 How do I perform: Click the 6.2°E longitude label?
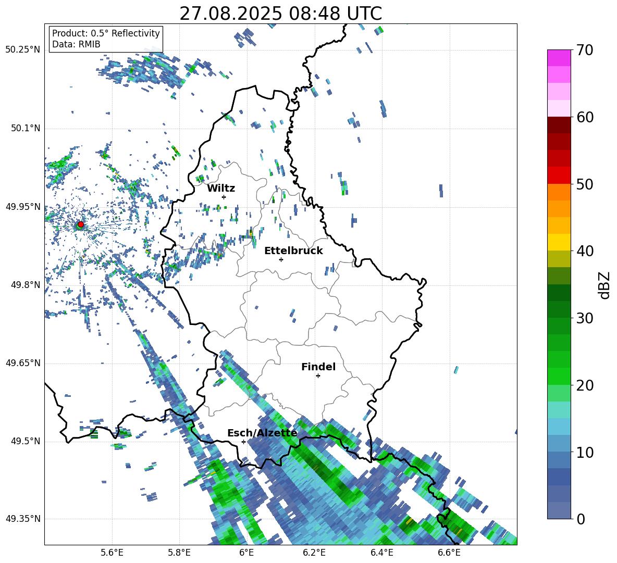point(314,553)
